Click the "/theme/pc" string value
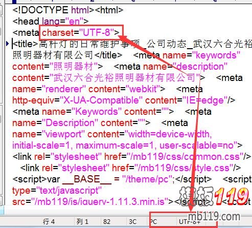Viewport: 252px width, 228px height. 147,179
